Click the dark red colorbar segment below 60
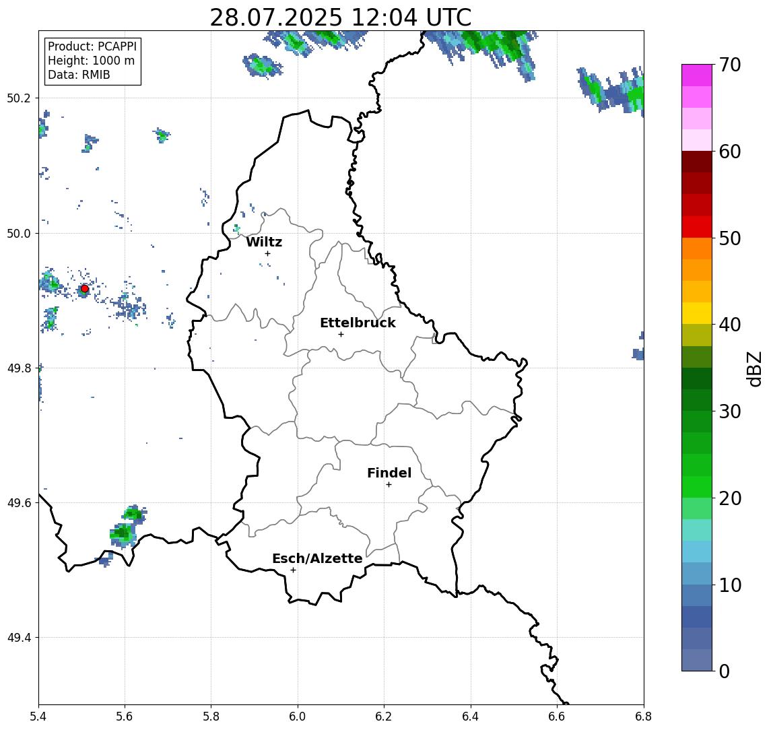Image resolution: width=771 pixels, height=730 pixels. (x=697, y=162)
